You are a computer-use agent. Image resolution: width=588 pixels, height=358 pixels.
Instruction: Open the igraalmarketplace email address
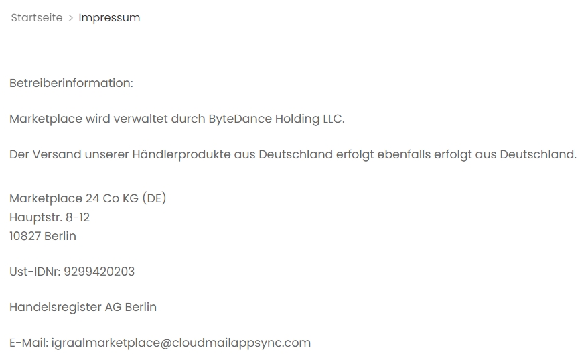(181, 343)
